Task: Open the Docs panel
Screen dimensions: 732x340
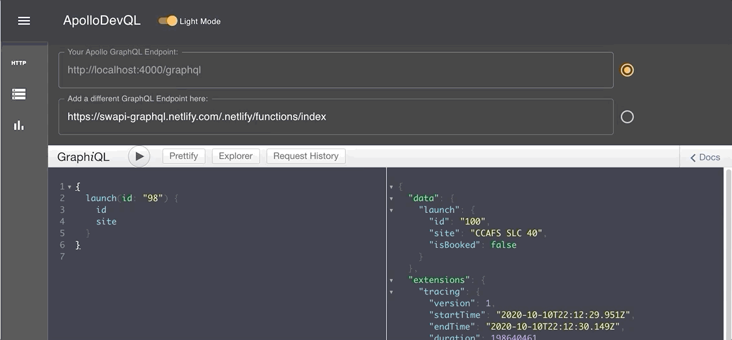Action: click(x=705, y=157)
